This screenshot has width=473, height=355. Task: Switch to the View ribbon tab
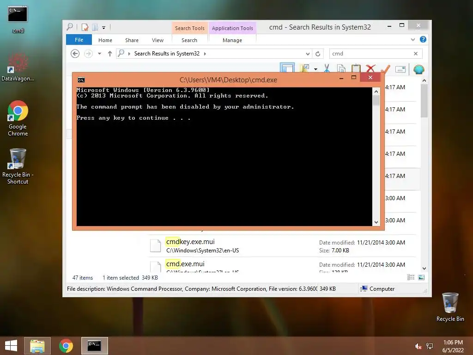[x=158, y=40]
